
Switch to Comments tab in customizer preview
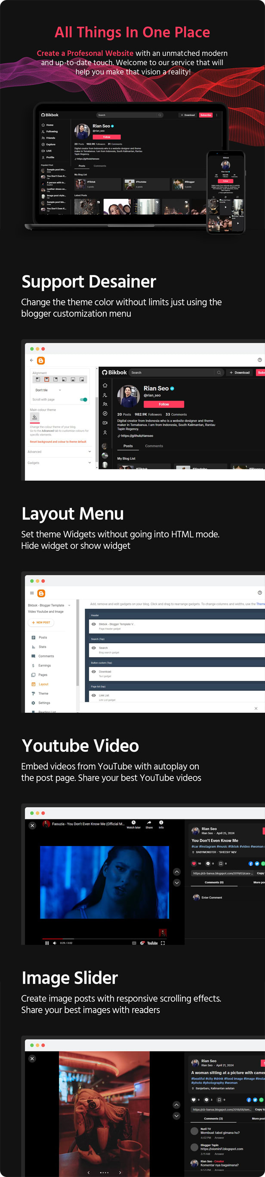(154, 446)
